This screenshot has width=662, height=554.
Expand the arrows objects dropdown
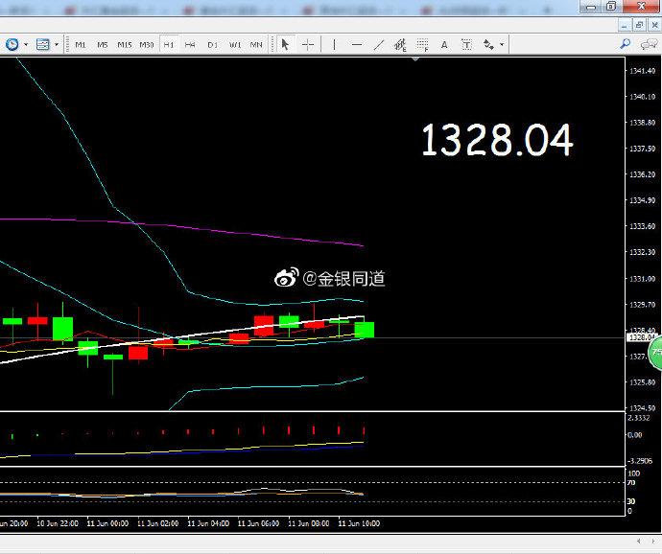click(502, 44)
